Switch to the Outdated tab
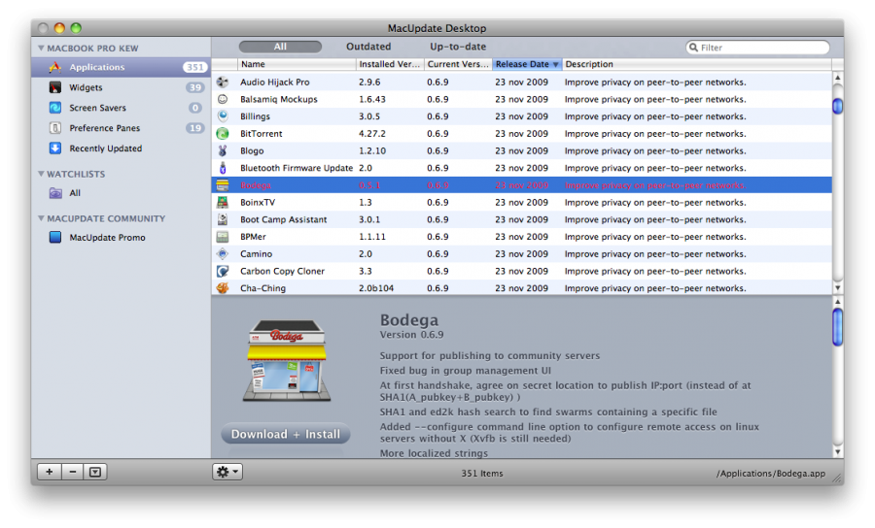875x528 pixels. point(368,47)
